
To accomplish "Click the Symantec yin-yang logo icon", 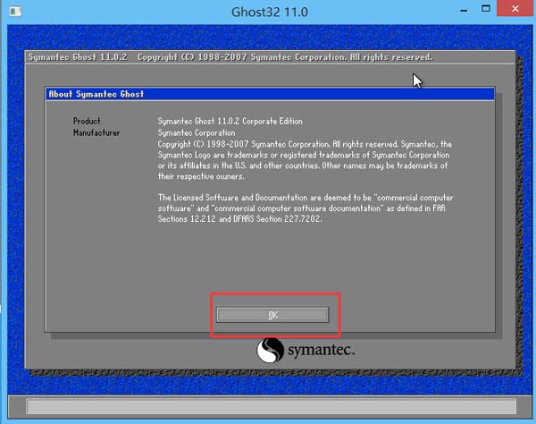I will [x=270, y=350].
